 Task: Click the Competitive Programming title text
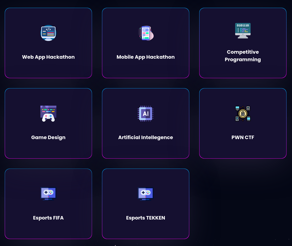tap(243, 56)
